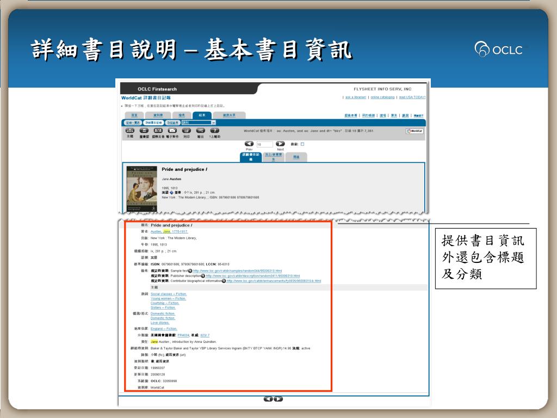This screenshot has height=418, width=557.
Task: Click the 電子郵件 e-mail toolbar icon
Action: click(x=172, y=131)
